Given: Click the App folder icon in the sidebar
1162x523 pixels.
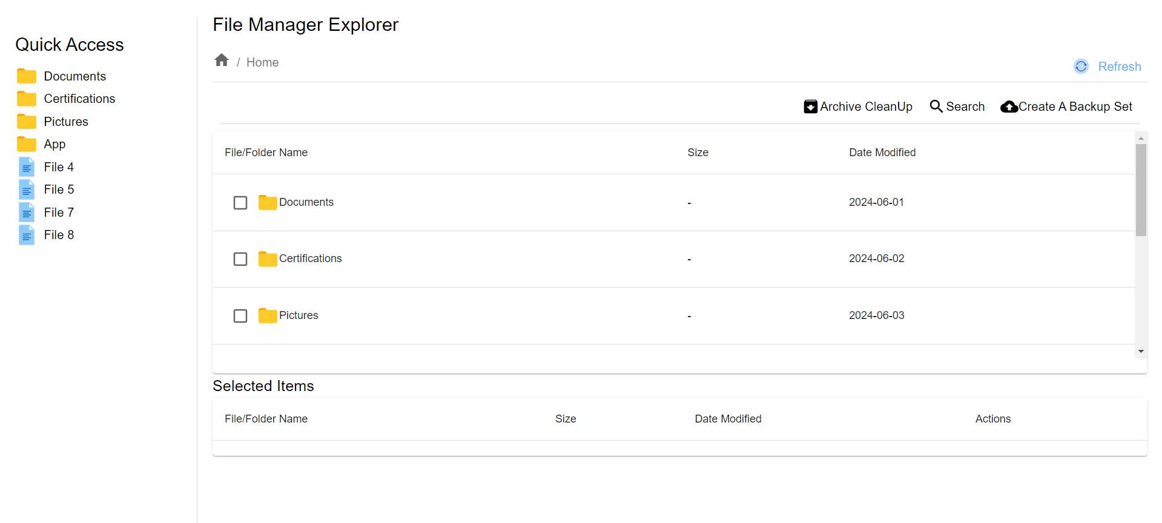Looking at the screenshot, I should (27, 144).
